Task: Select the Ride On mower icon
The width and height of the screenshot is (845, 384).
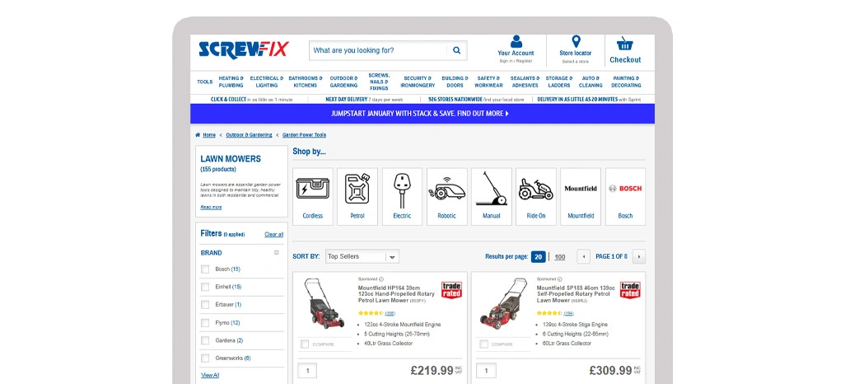Action: click(535, 190)
